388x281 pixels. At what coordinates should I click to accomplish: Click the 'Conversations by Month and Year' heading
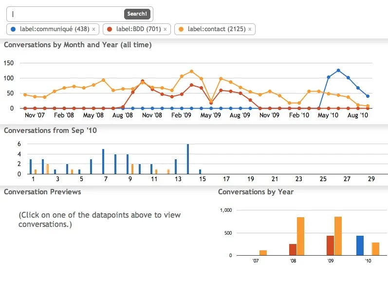point(78,45)
